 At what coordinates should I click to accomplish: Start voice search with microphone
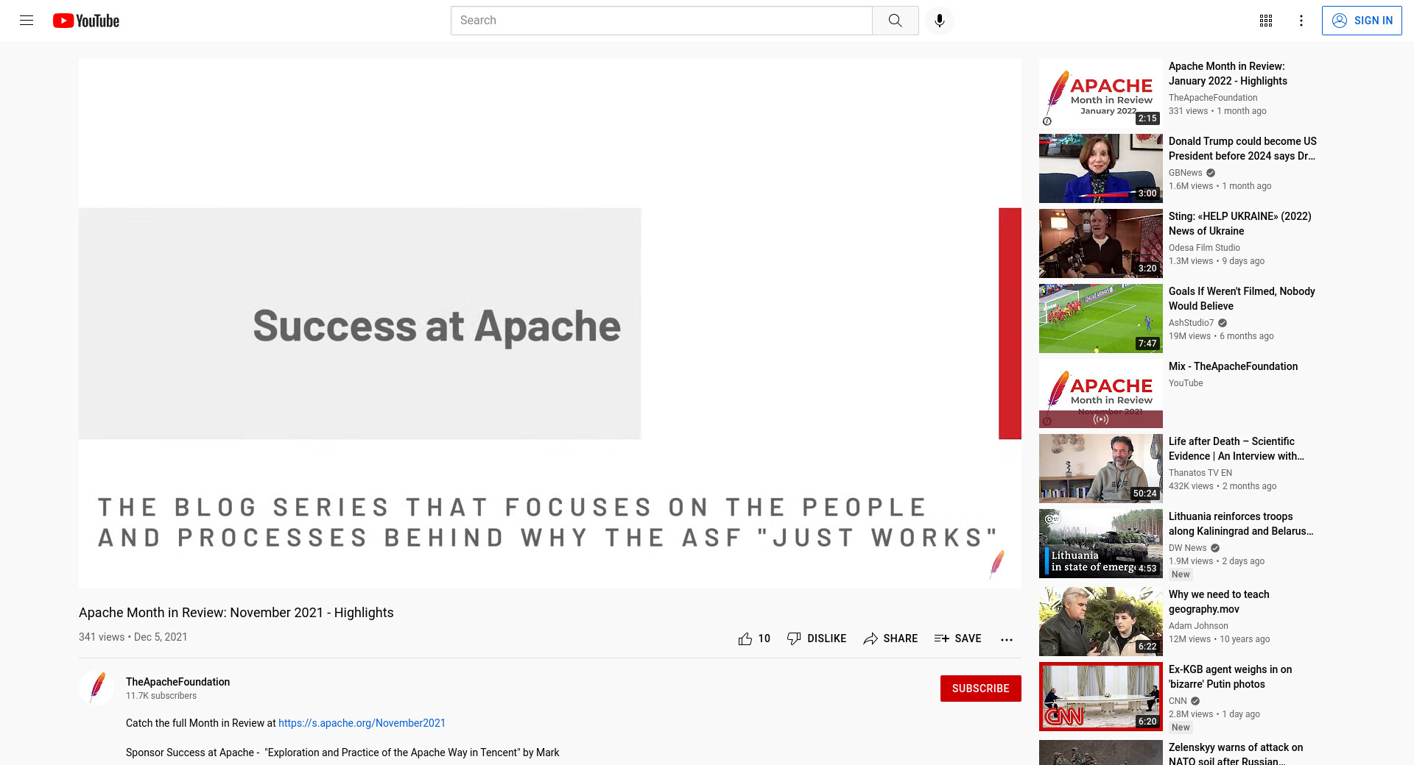tap(939, 21)
